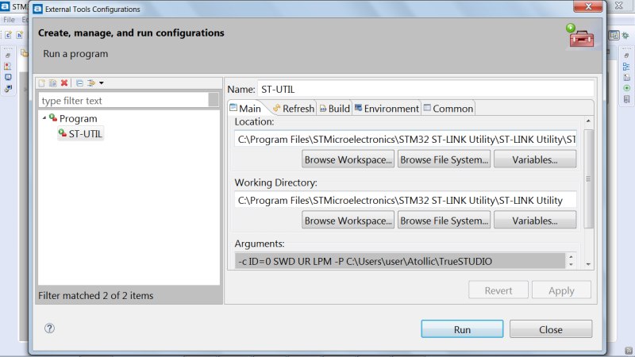
Task: Duplicate the selected launch configuration
Action: [x=52, y=83]
